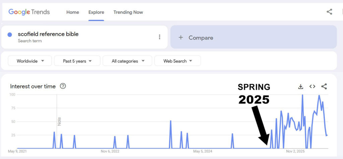Image resolution: width=343 pixels, height=159 pixels.
Task: Click the Interest over time heading
Action: [x=33, y=86]
